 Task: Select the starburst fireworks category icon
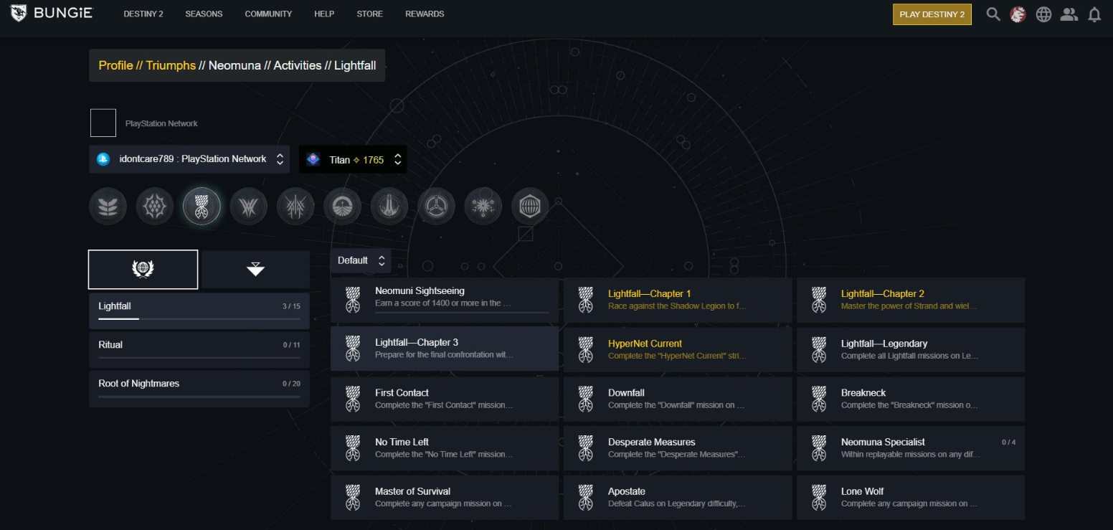click(483, 207)
